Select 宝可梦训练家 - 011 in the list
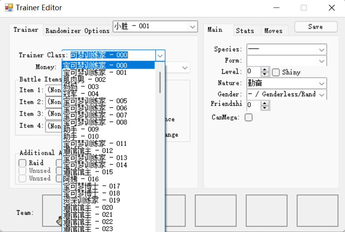 pos(109,144)
